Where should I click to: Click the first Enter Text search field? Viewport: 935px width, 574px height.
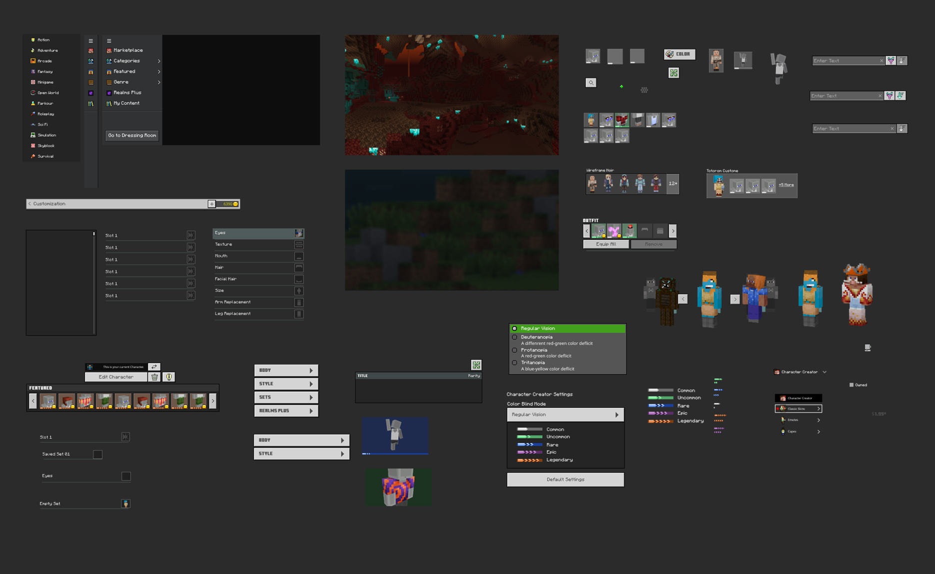coord(845,60)
